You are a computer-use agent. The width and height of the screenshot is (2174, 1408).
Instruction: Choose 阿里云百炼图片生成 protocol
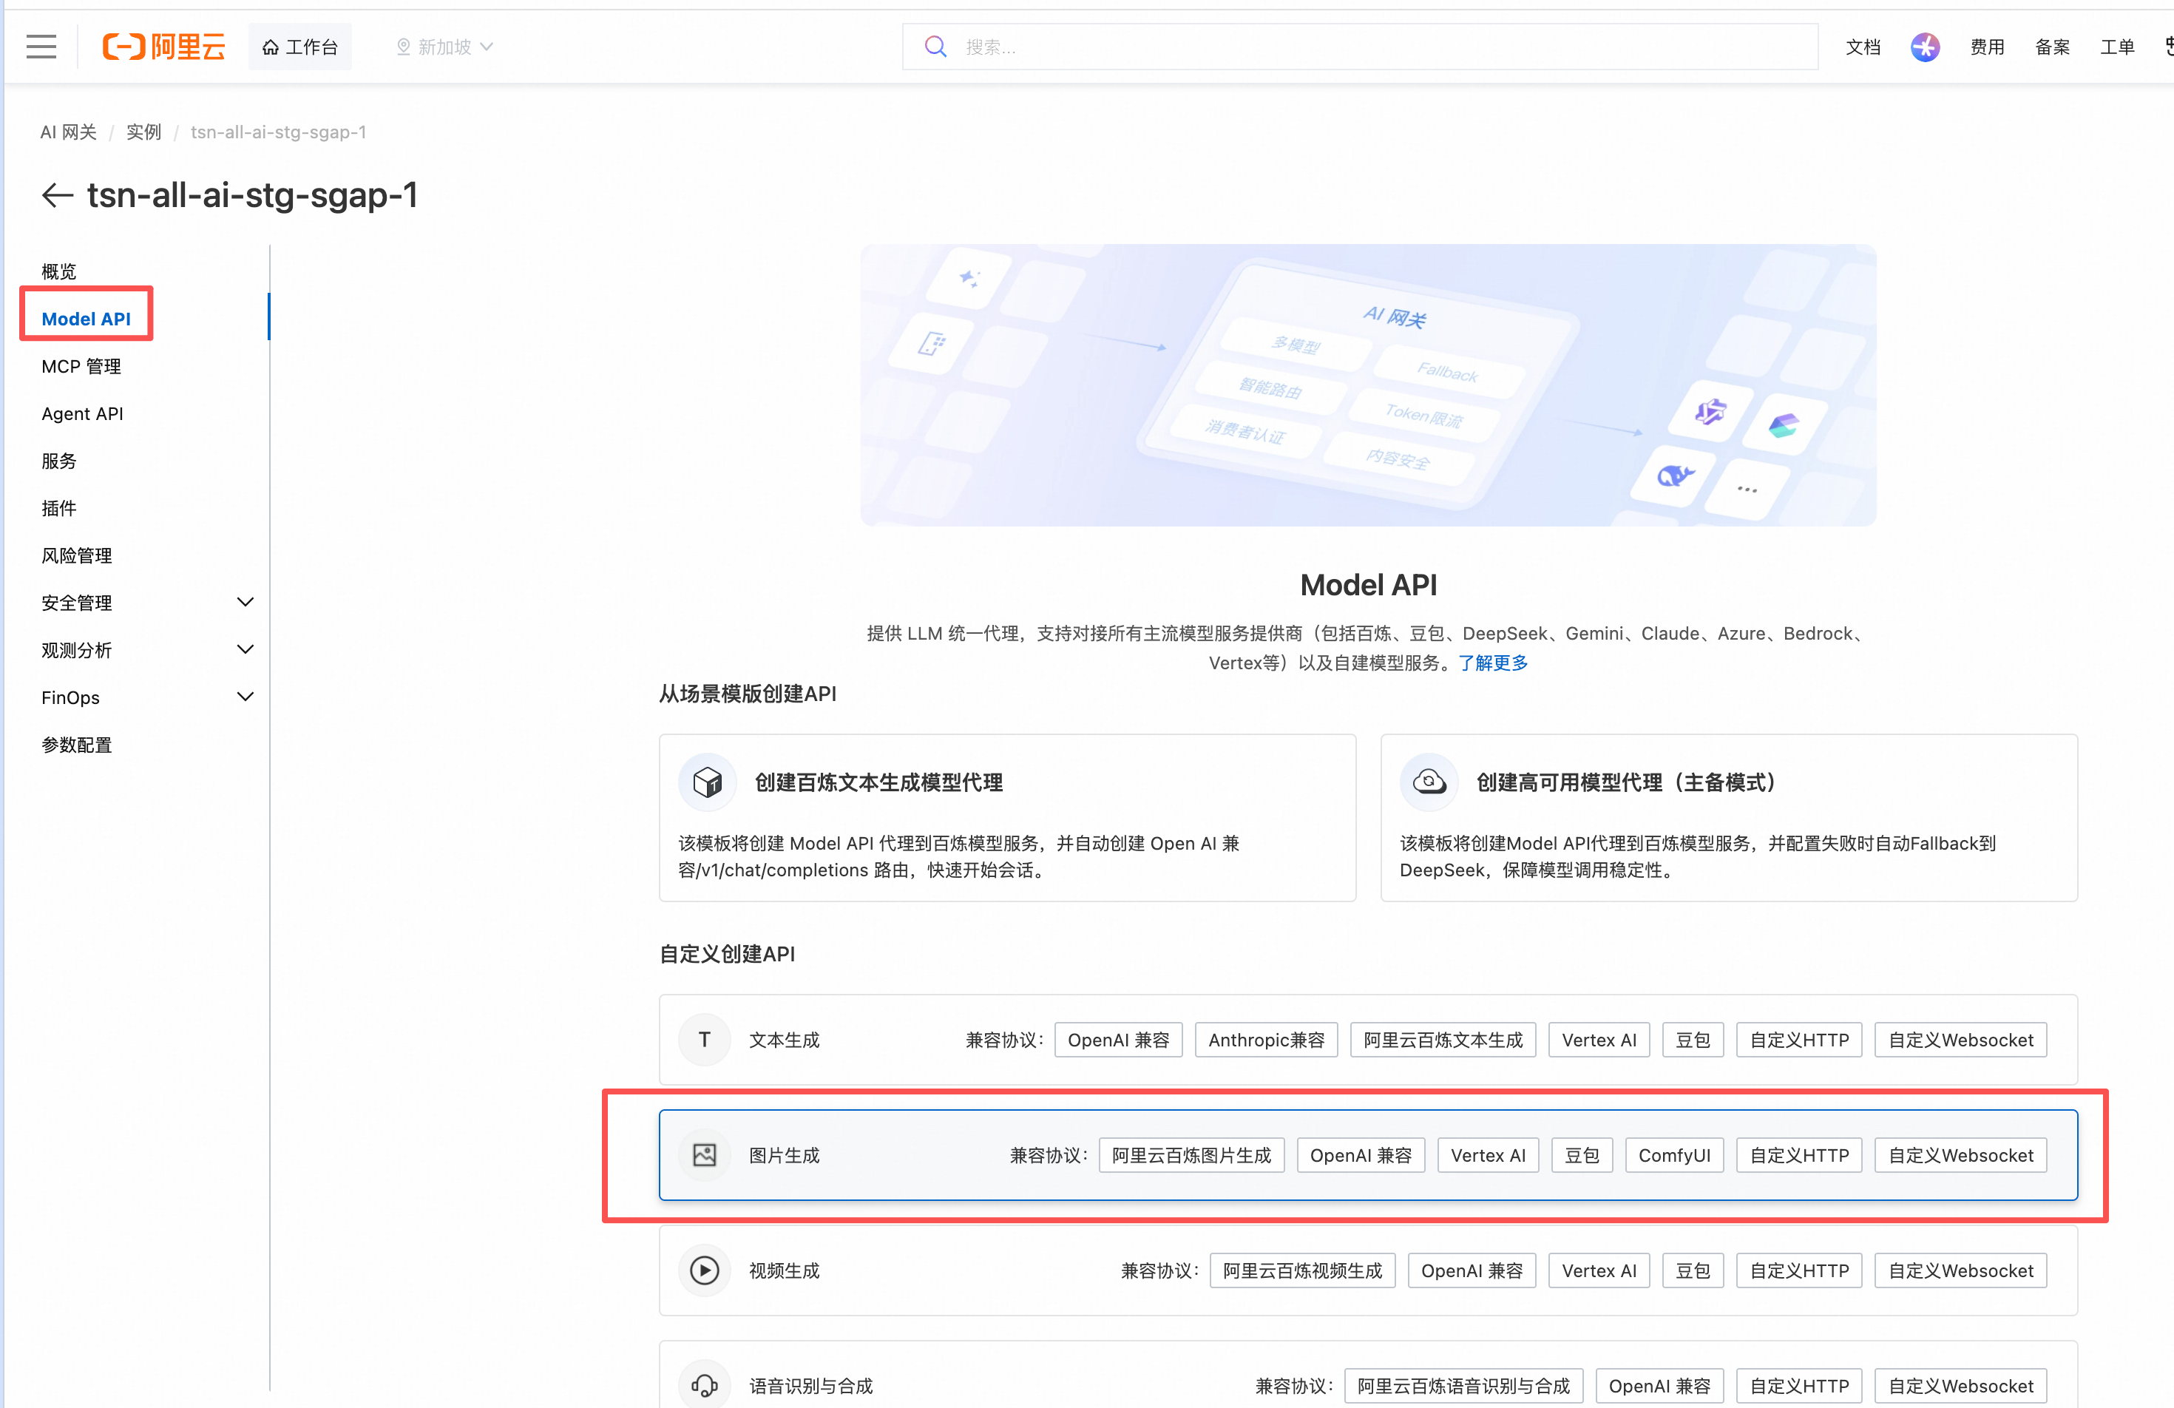[1191, 1155]
